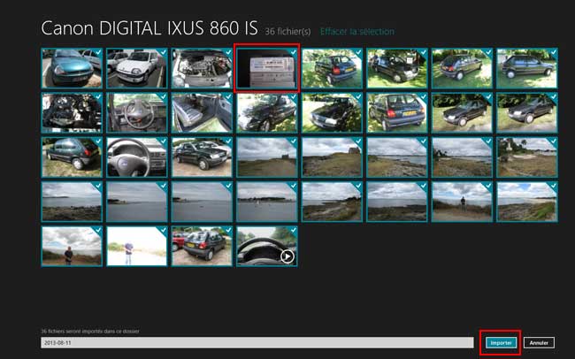Uncheck the white car's open engine bay photo
Image resolution: width=575 pixels, height=359 pixels.
pos(202,68)
